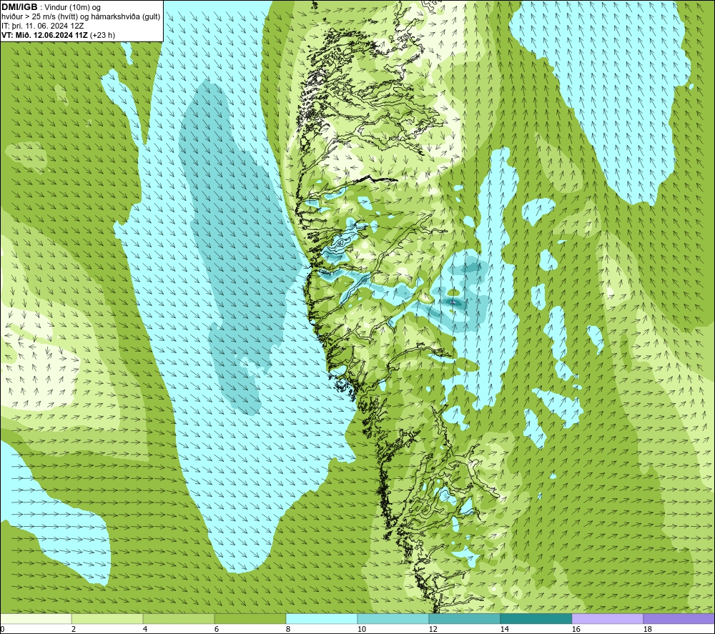This screenshot has width=715, height=634.
Task: Click the 16–18 m/s lavender swatch
Action: point(607,618)
